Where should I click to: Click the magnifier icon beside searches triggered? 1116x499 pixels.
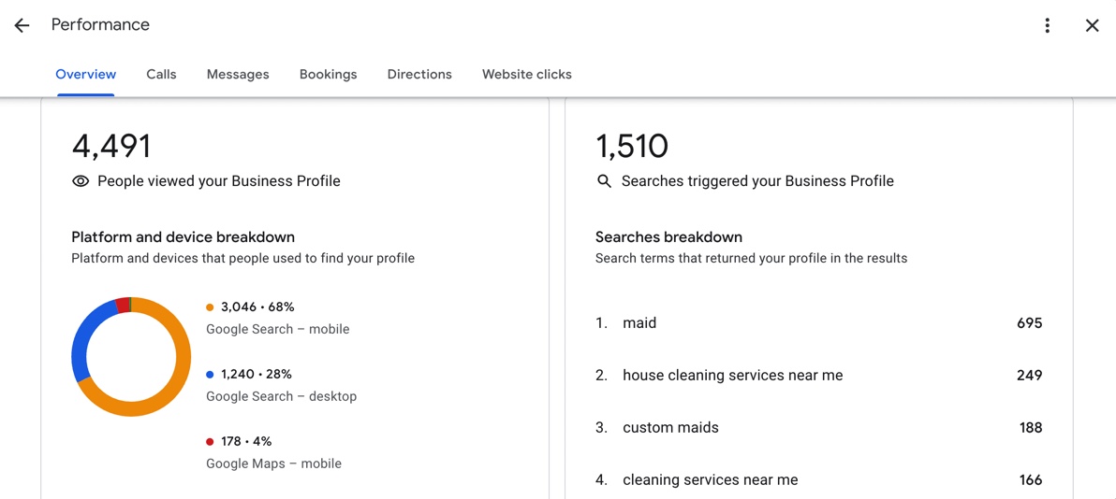pyautogui.click(x=604, y=181)
